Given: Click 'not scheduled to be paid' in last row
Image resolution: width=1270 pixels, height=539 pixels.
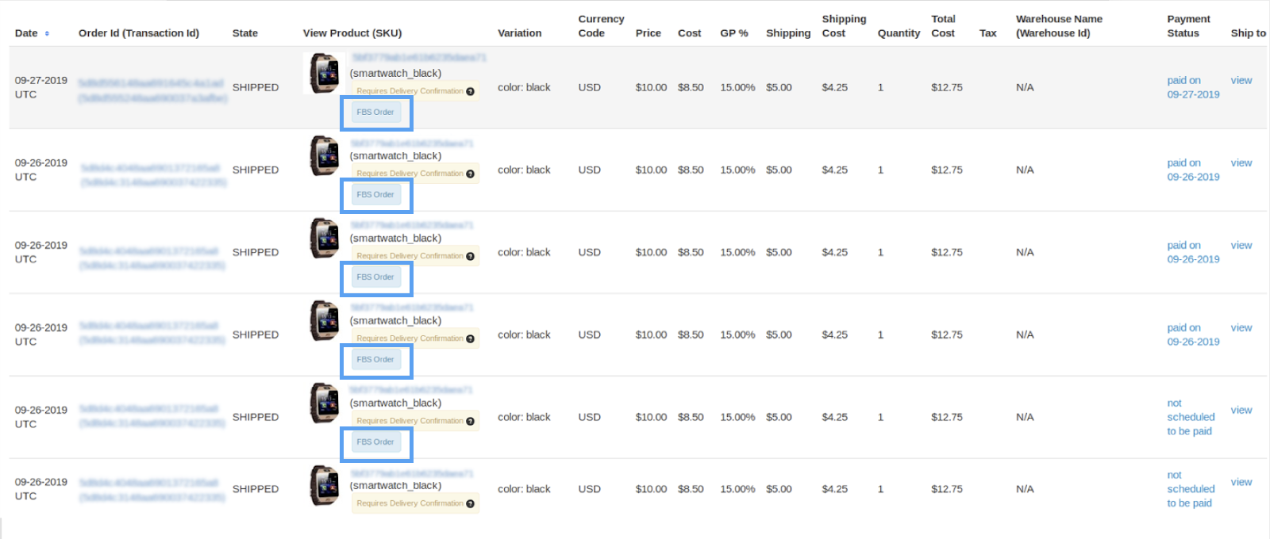Looking at the screenshot, I should click(1190, 489).
